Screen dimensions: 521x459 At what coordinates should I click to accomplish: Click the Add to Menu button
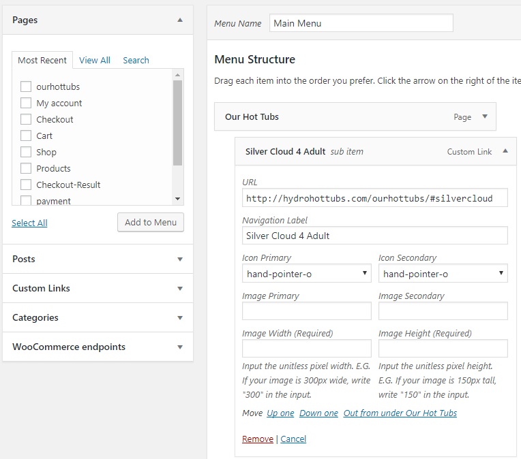pyautogui.click(x=151, y=222)
